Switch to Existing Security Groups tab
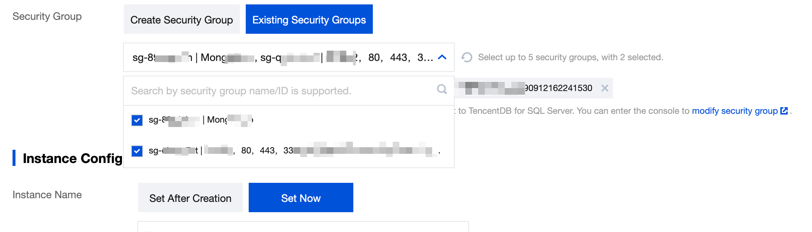 (x=309, y=19)
